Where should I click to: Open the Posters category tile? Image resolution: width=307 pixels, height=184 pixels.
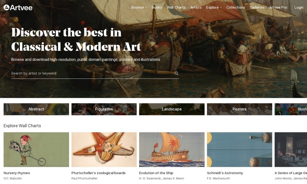pyautogui.click(x=239, y=109)
